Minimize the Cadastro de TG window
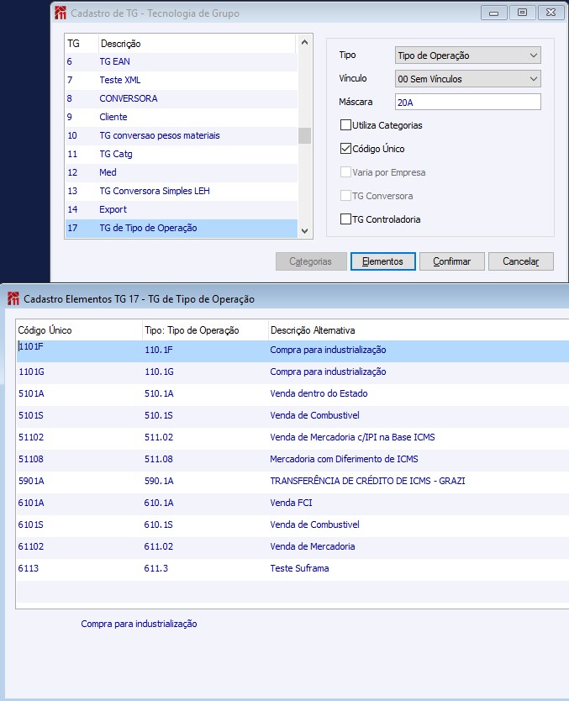 pyautogui.click(x=494, y=13)
